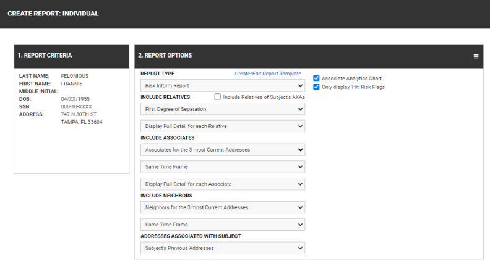Click the Create/Edit Report Template link
The height and width of the screenshot is (276, 490).
[268, 74]
